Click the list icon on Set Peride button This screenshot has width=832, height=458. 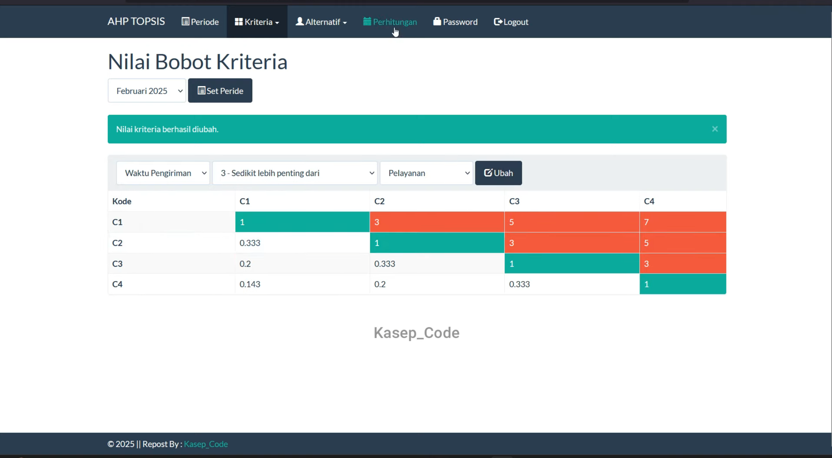click(201, 90)
